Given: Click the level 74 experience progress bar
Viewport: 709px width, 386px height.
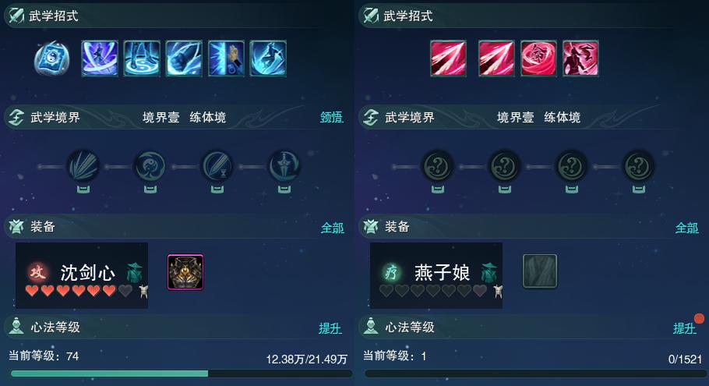Looking at the screenshot, I should pos(182,374).
